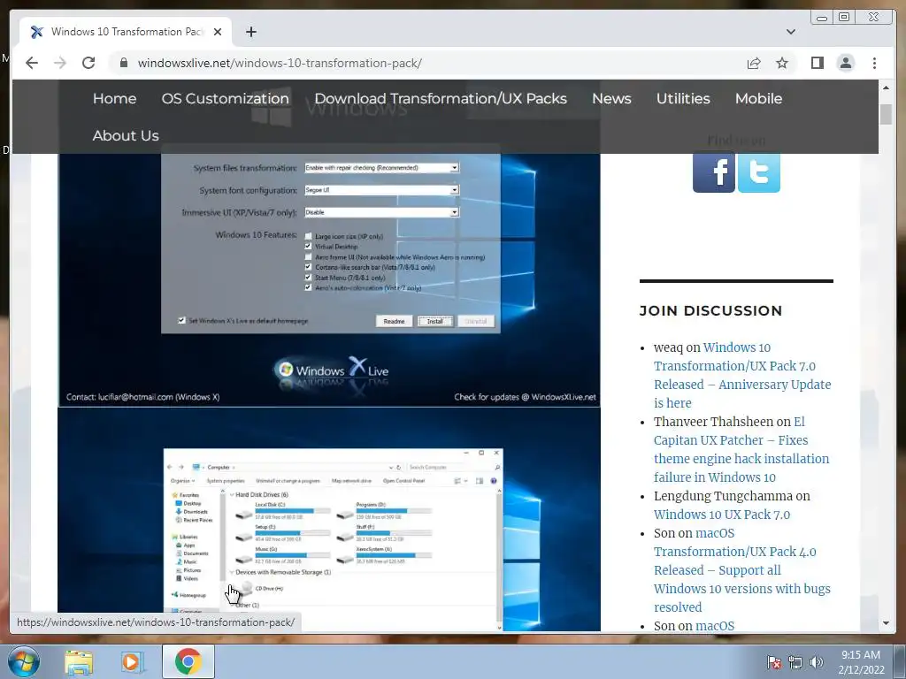Open the browser side panel

817,63
